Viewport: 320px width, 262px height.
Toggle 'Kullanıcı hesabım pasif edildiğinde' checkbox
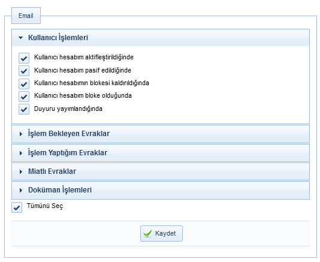point(24,71)
